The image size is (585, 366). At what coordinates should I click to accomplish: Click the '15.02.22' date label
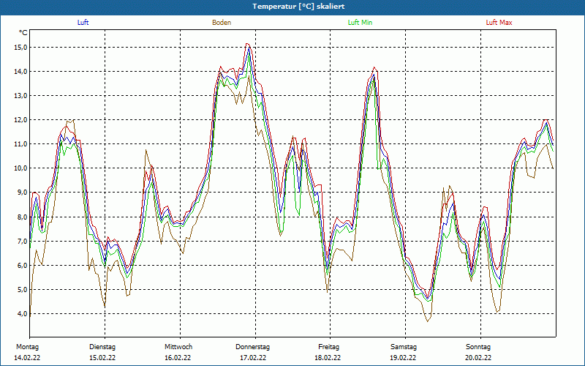(x=102, y=358)
